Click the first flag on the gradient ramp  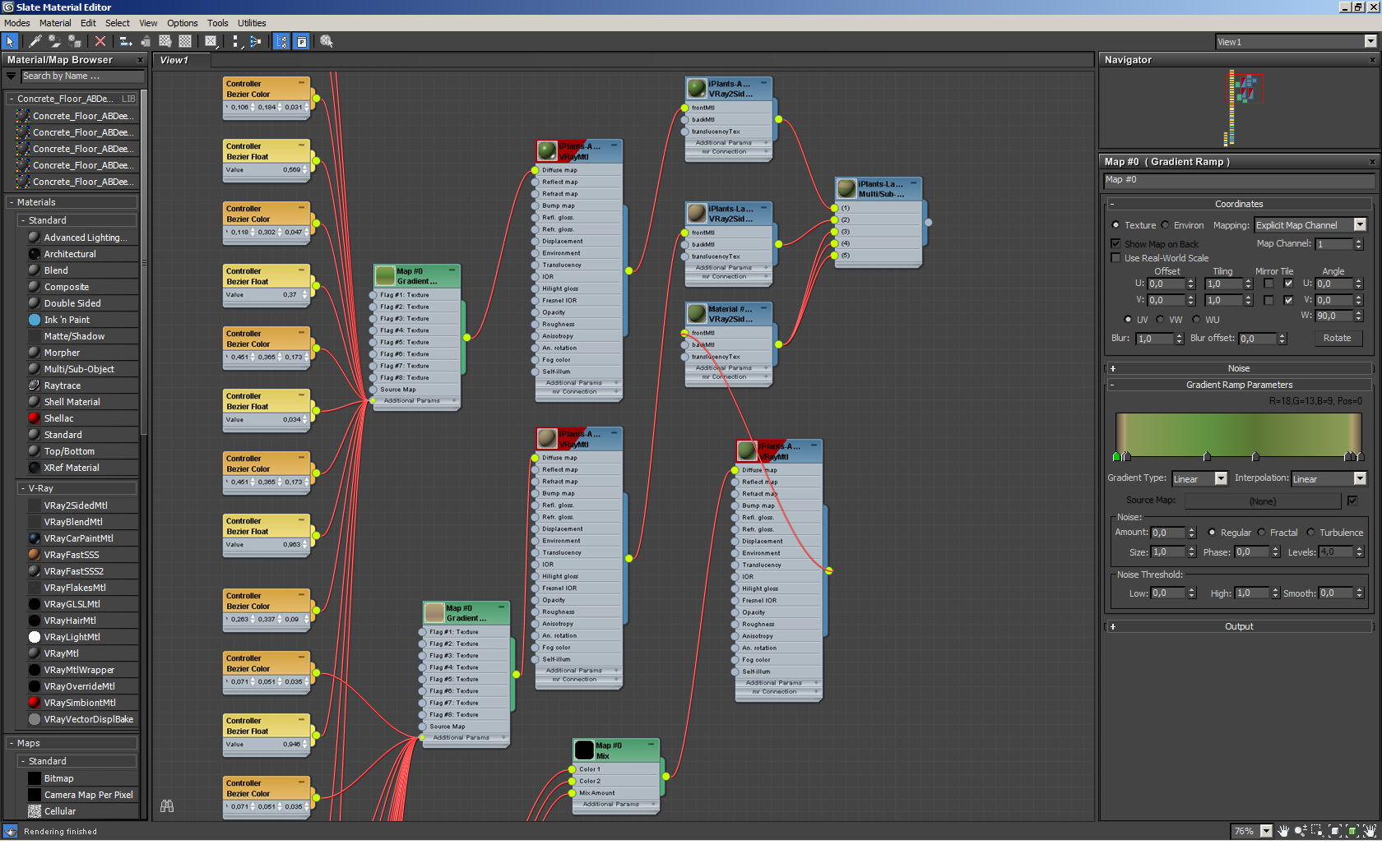[x=1116, y=456]
